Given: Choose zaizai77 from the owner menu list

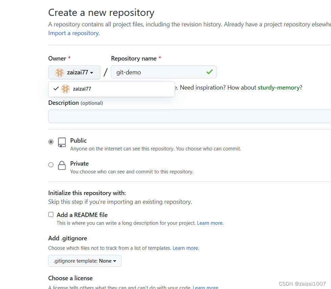Looking at the screenshot, I should (x=112, y=89).
